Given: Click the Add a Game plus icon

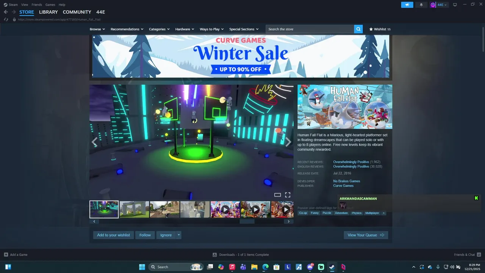Looking at the screenshot, I should tap(6, 255).
